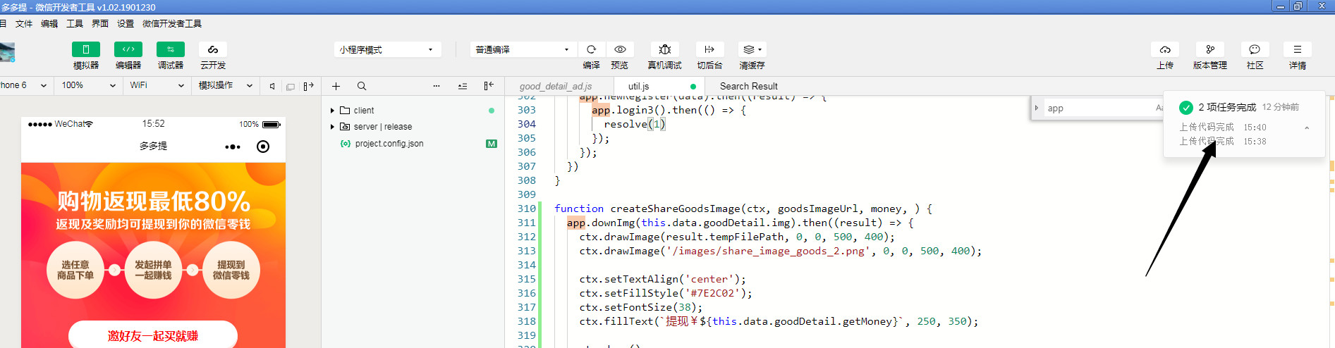Screen dimensions: 1335x348
Task: Click the 邀好友一起买就赚 button
Action: (x=153, y=335)
